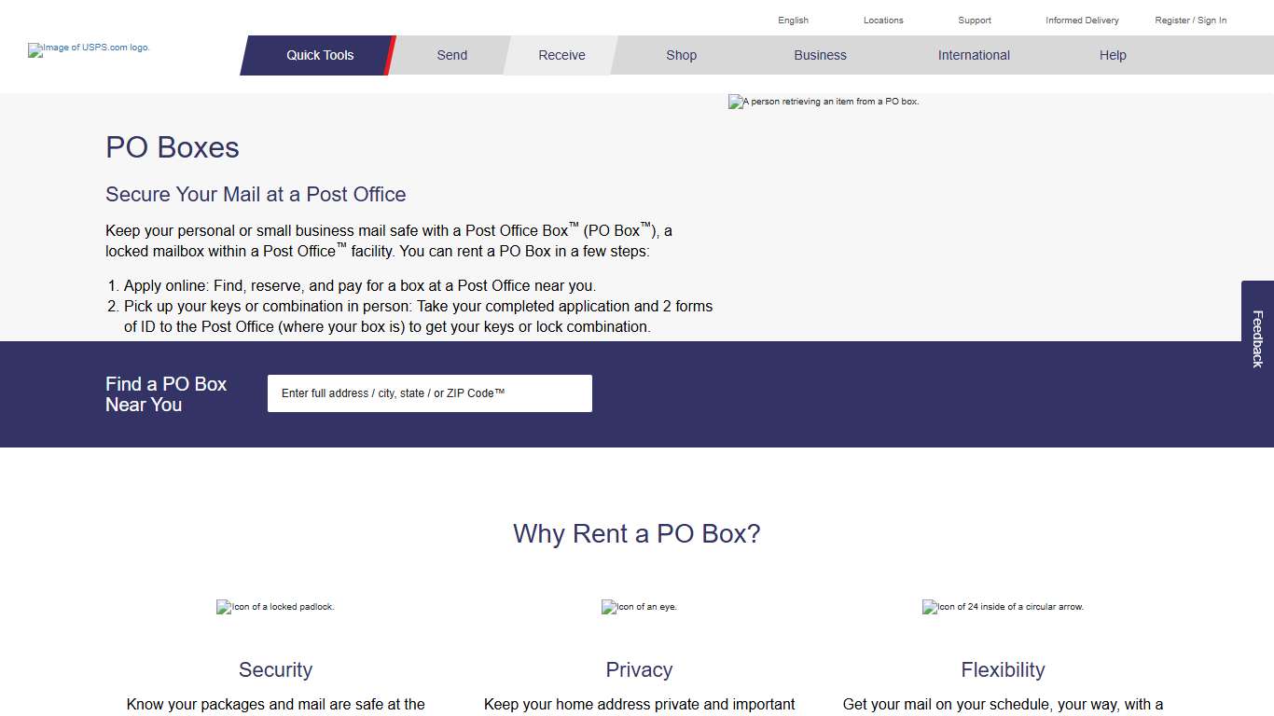The height and width of the screenshot is (716, 1274).
Task: Open the Quick Tools dropdown menu
Action: pos(319,55)
